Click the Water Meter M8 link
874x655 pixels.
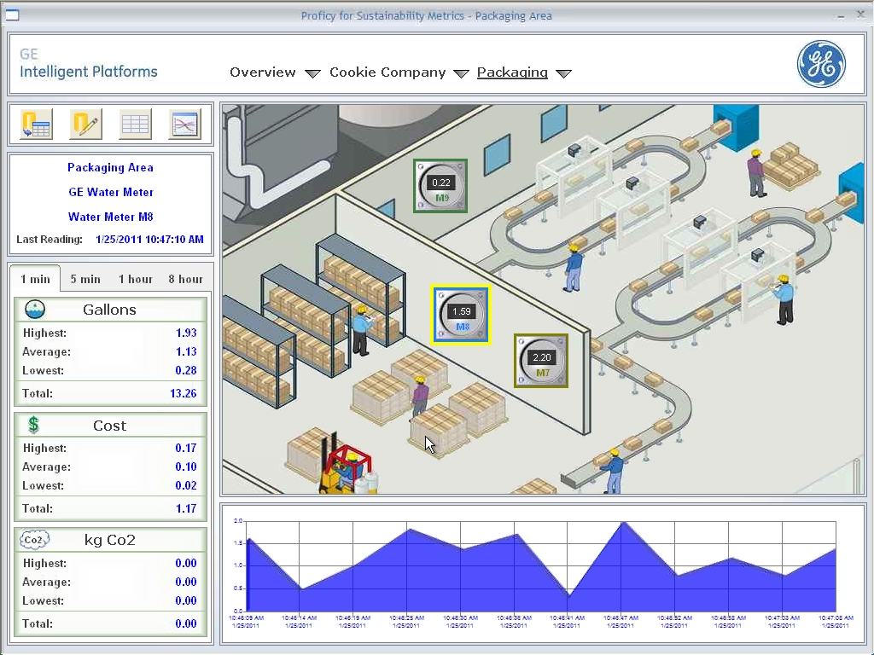pyautogui.click(x=110, y=217)
